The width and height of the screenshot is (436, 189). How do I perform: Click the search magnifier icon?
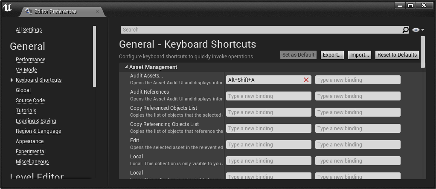[405, 30]
